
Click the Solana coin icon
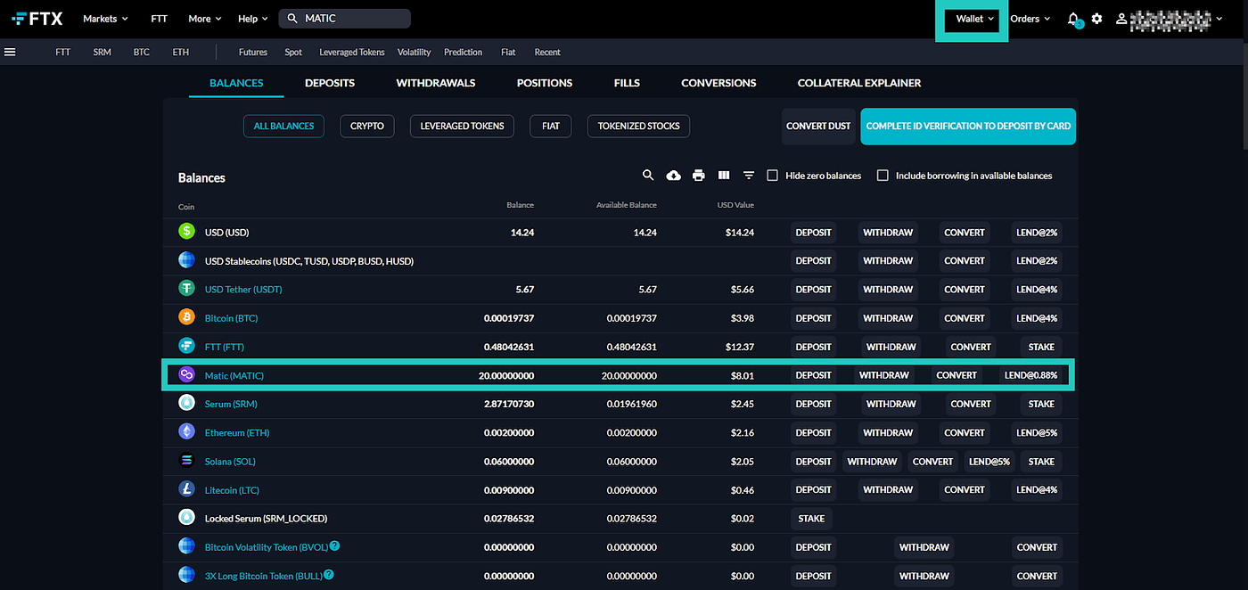(x=186, y=461)
